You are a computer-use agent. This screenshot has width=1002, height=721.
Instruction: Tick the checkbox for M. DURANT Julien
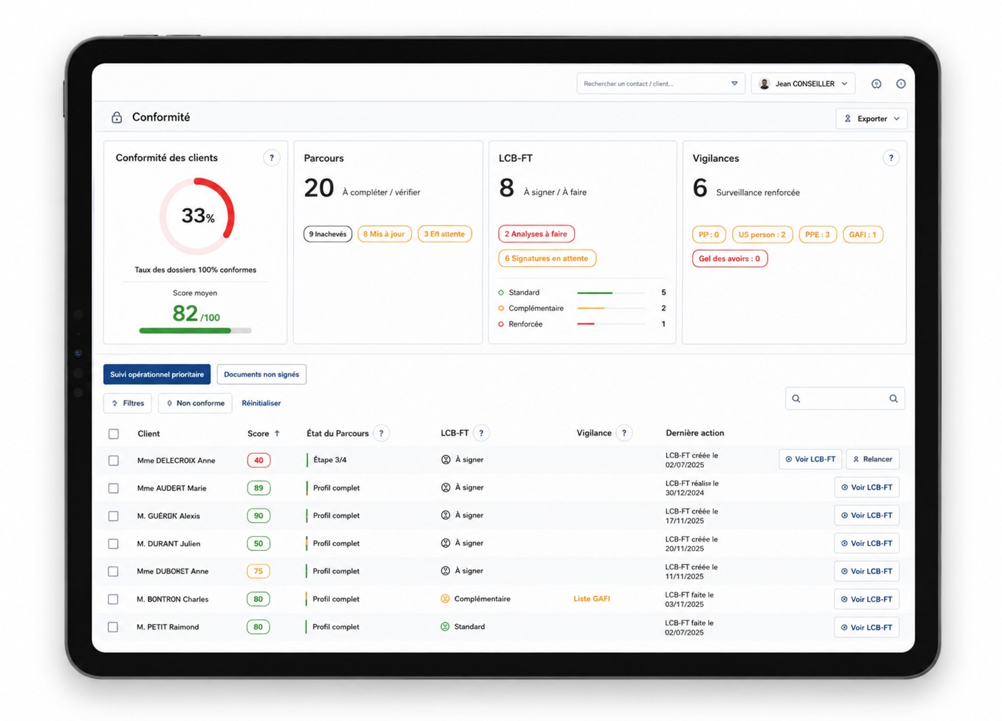pyautogui.click(x=114, y=543)
